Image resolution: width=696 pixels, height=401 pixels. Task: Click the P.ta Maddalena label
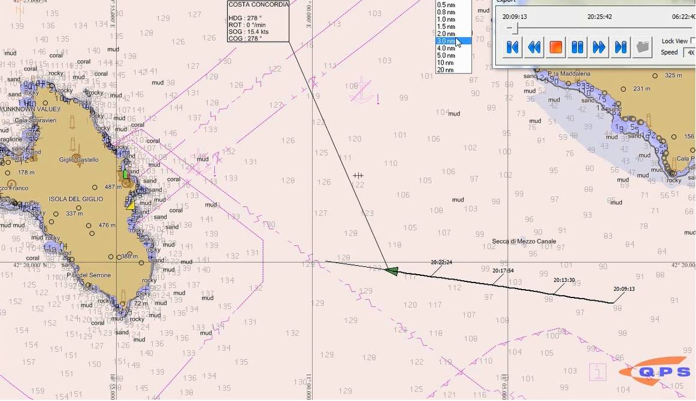[x=569, y=74]
